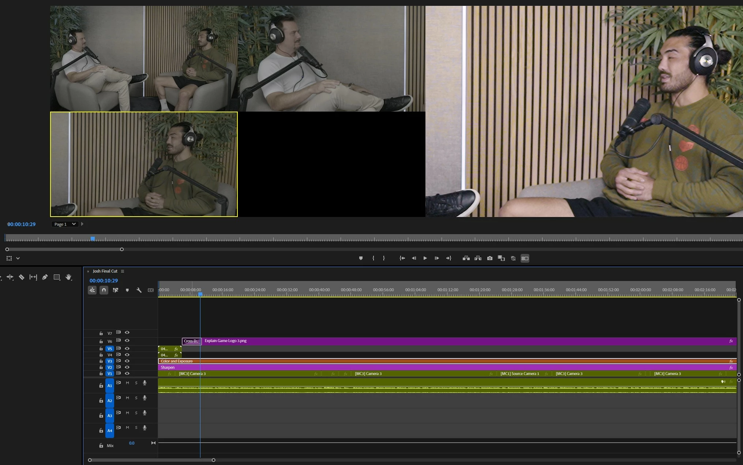Viewport: 743px width, 465px height.
Task: Select the Pen tool
Action: tap(45, 277)
